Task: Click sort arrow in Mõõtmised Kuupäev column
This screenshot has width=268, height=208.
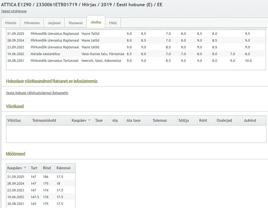Action: click(25, 168)
